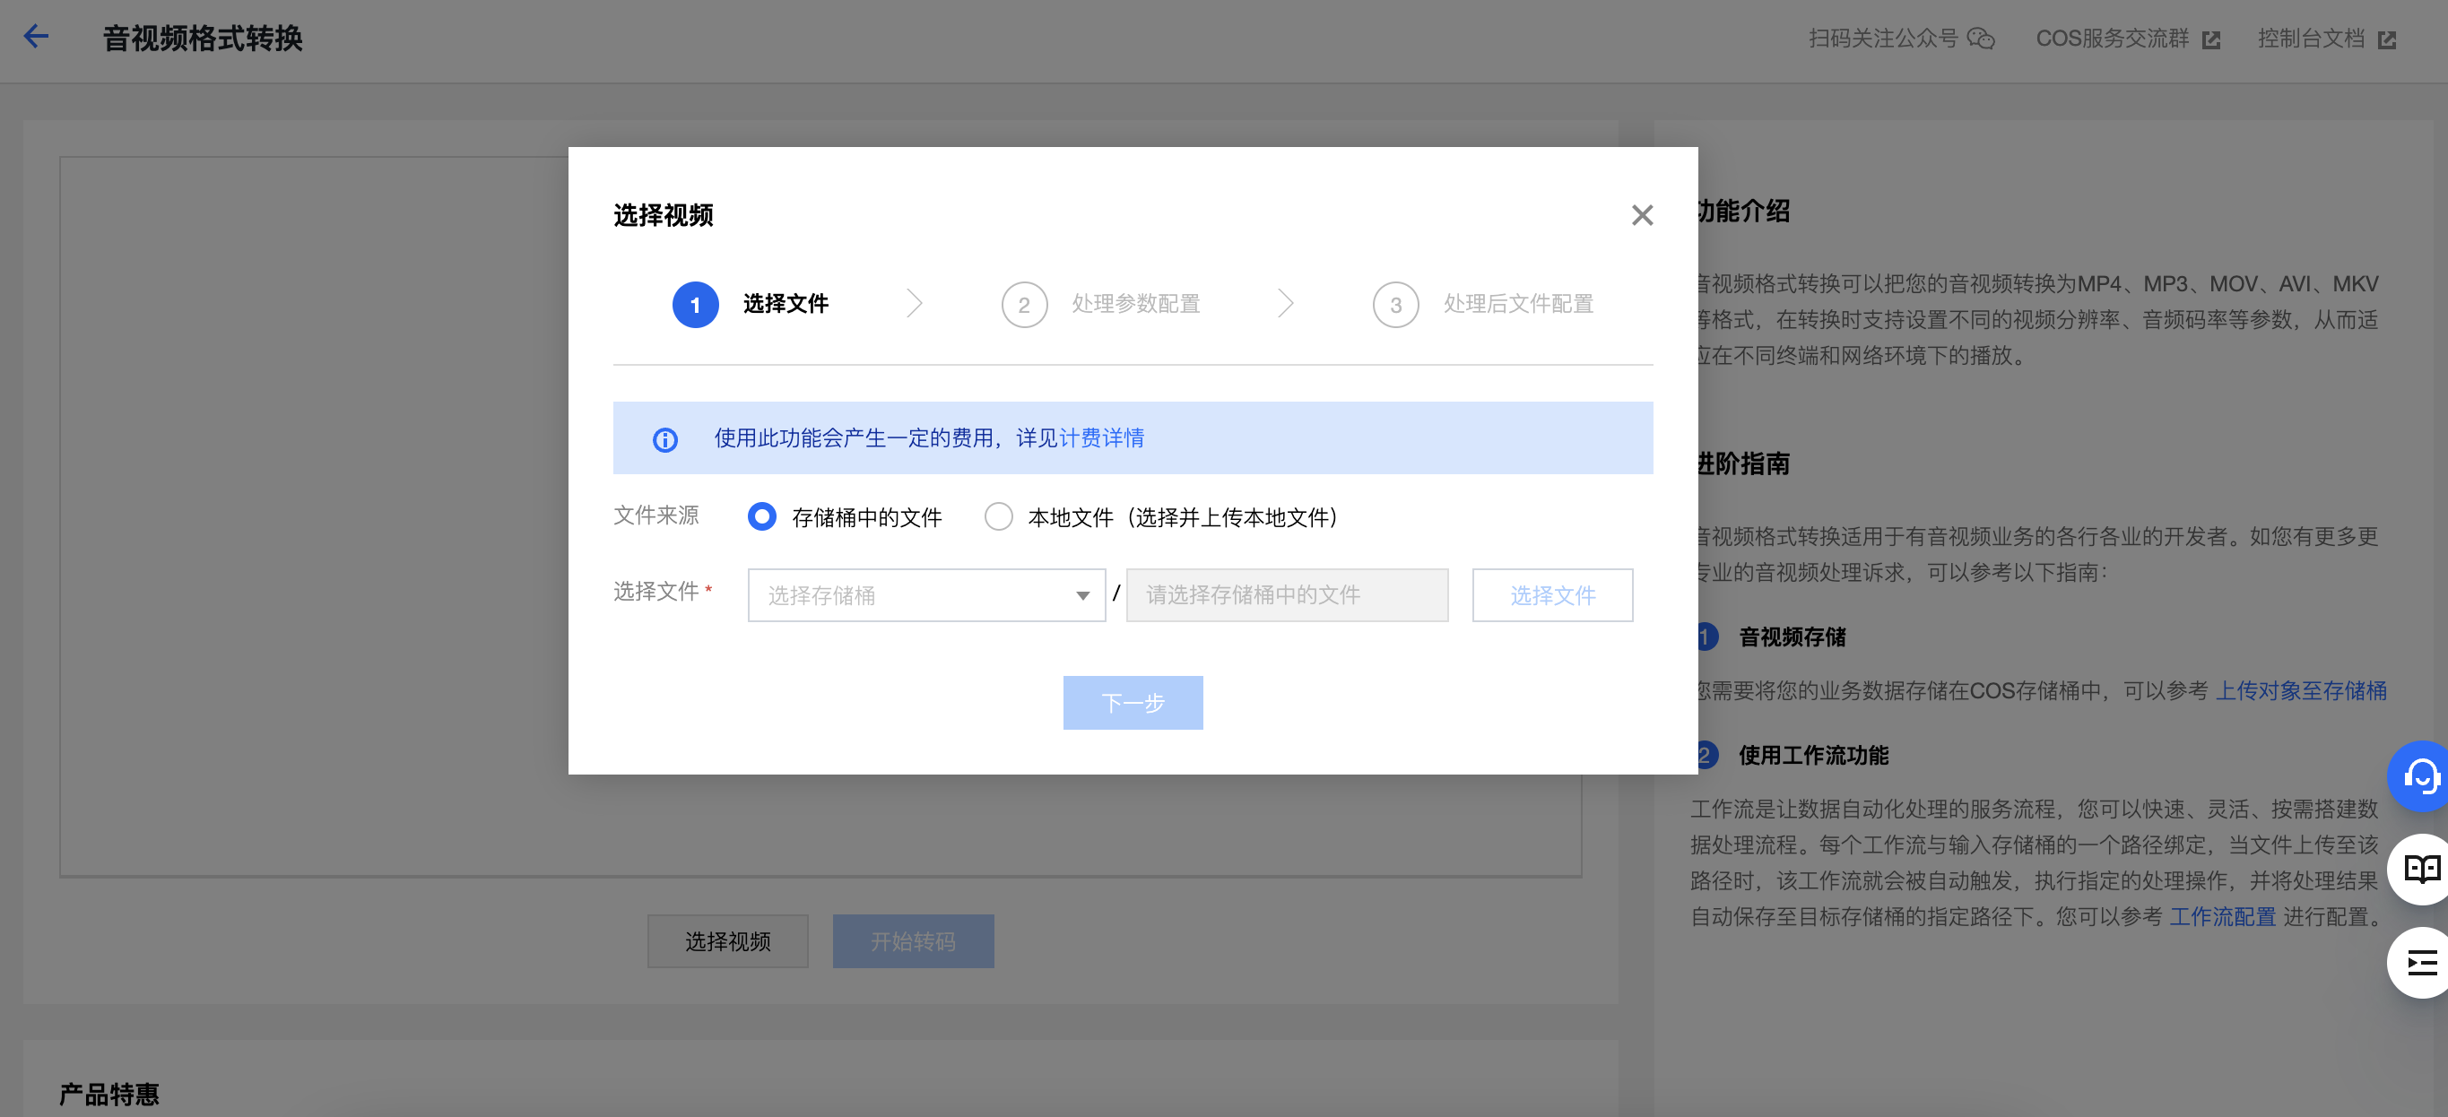Click the 选择文件 button
2448x1117 pixels.
coord(1552,595)
